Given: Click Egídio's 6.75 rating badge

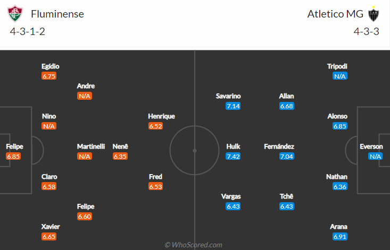Looking at the screenshot, I should tap(49, 76).
